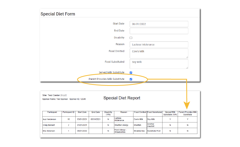This screenshot has width=240, height=147.
Task: Select Craig Bennett in the report
Action: click(49, 125)
